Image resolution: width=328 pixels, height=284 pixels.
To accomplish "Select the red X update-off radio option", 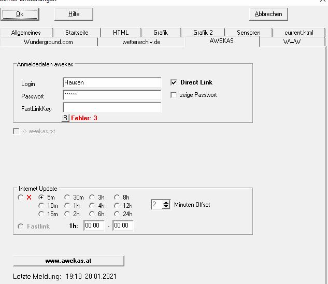I will 21,197.
